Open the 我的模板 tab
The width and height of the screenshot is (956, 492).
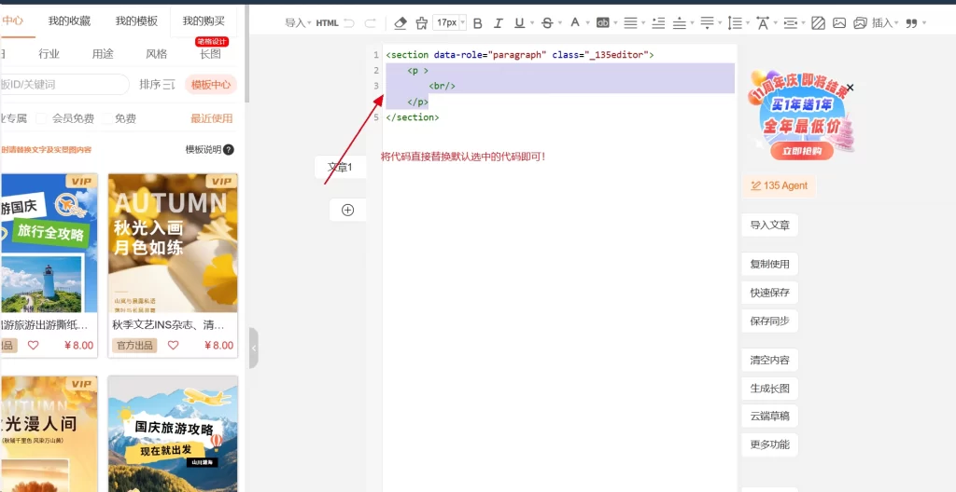coord(136,20)
